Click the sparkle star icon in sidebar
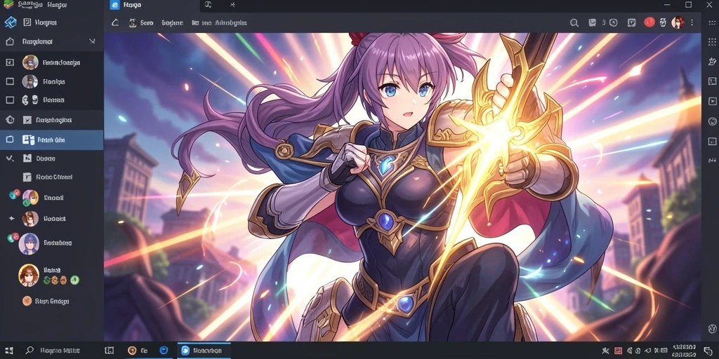Image resolution: width=719 pixels, height=359 pixels. pos(11,219)
